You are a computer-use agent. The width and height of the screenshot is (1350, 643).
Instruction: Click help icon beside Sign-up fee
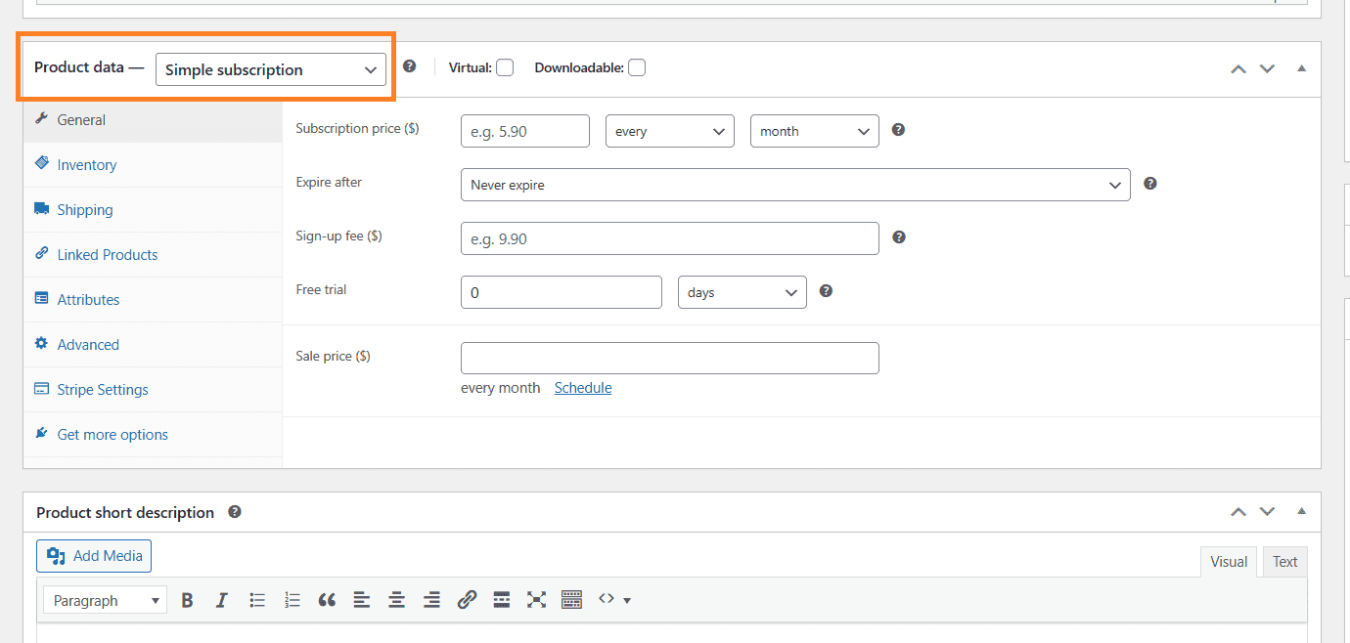pyautogui.click(x=899, y=236)
